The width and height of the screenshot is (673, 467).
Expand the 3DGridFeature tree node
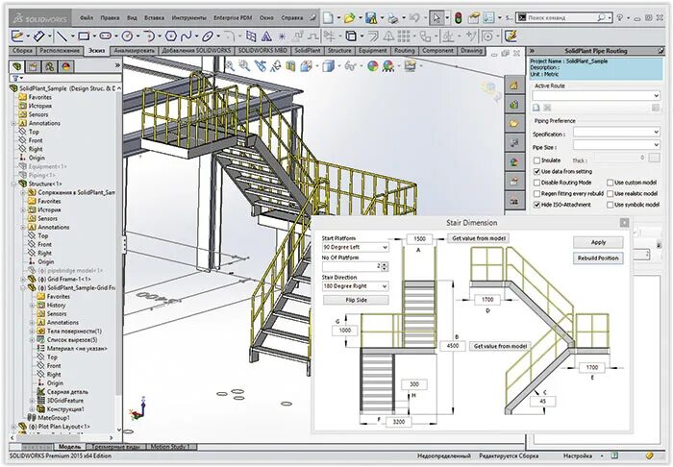[x=32, y=401]
